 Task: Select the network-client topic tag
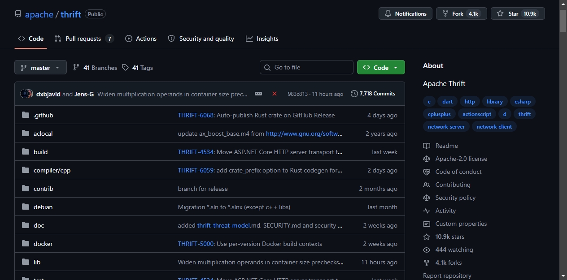(x=494, y=127)
